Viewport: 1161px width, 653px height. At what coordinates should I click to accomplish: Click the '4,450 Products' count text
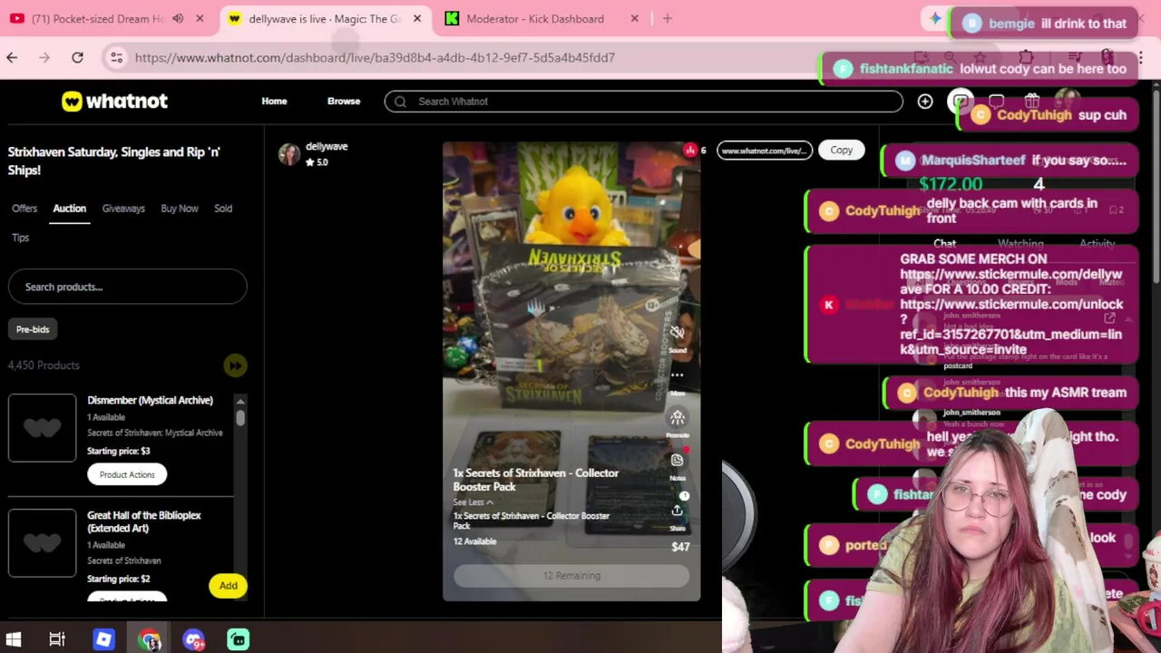coord(44,365)
